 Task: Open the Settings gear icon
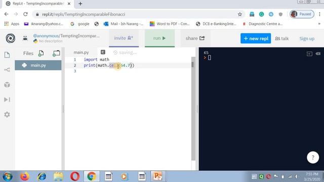click(x=7, y=114)
